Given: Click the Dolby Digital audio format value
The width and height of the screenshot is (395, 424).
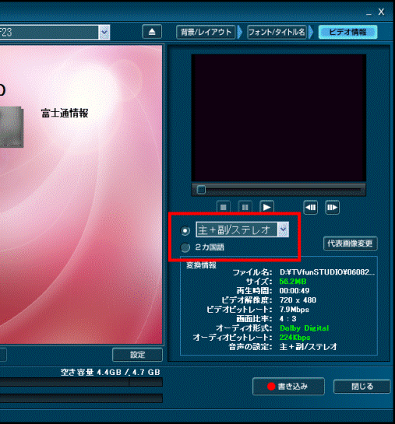Looking at the screenshot, I should [x=305, y=328].
